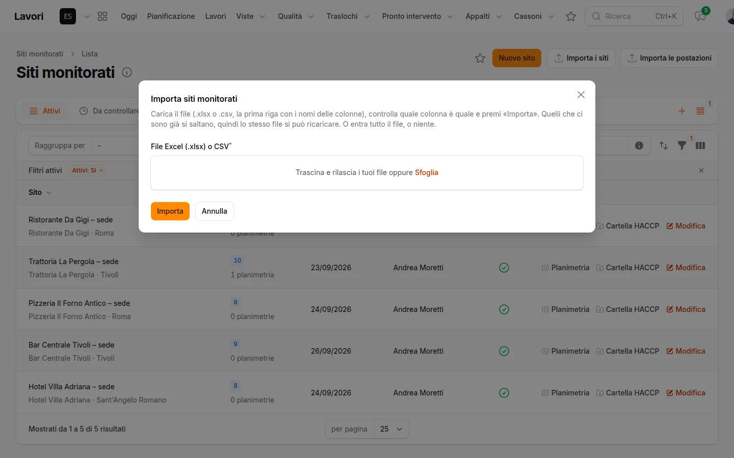Click Modifica for Ristorante Da Gigi
The width and height of the screenshot is (734, 458).
pos(686,226)
